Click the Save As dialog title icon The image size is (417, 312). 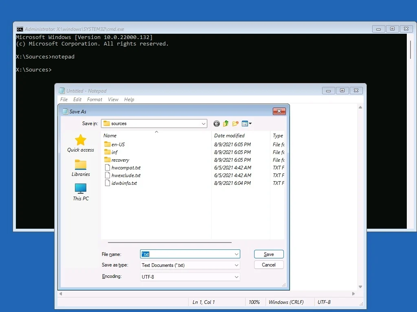[x=65, y=111]
